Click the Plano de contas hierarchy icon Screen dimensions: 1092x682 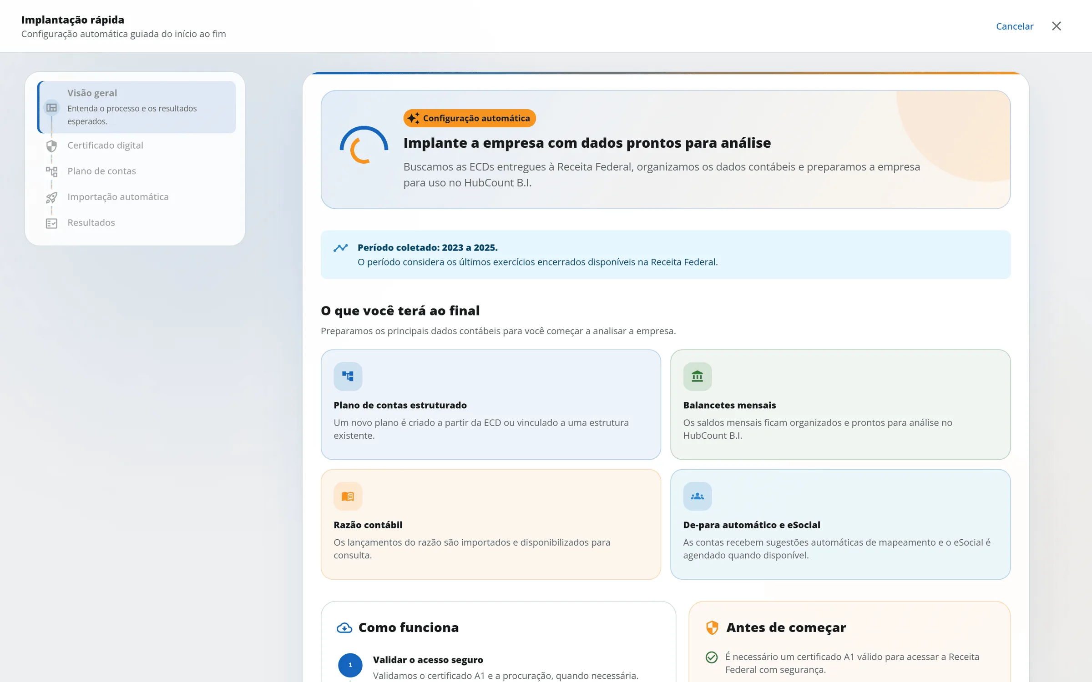point(51,172)
